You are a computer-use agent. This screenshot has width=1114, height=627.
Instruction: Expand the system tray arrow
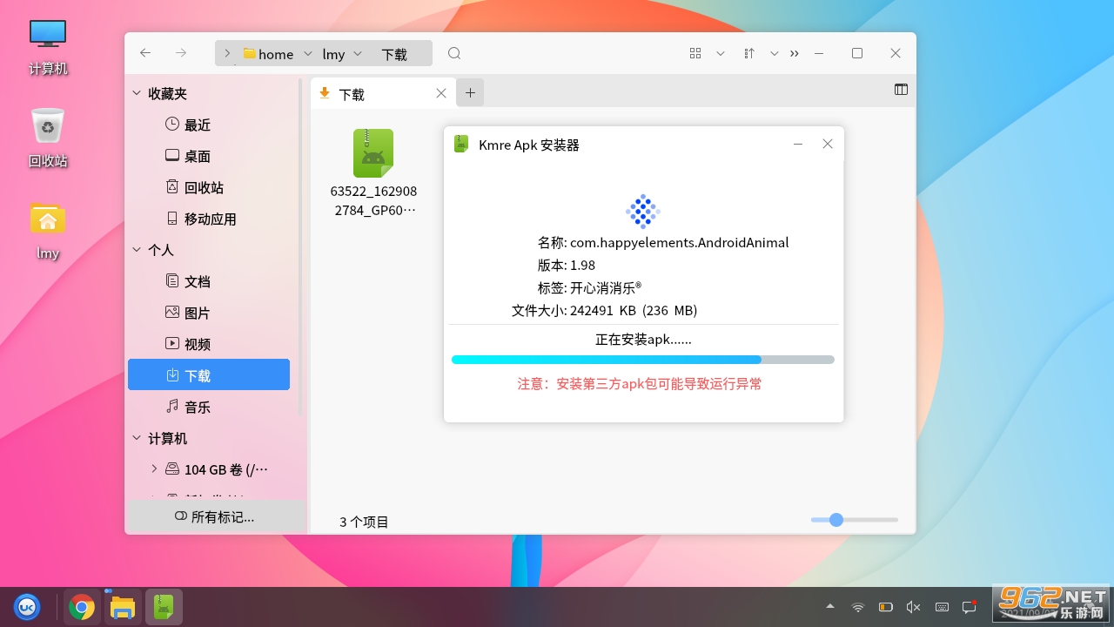[830, 606]
